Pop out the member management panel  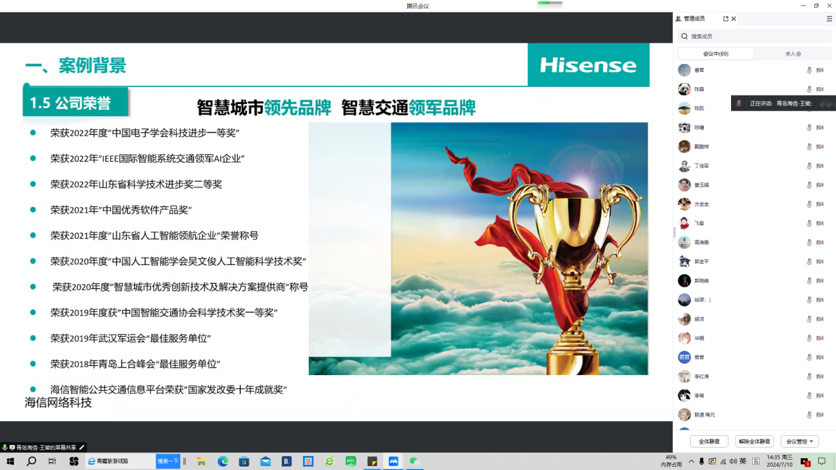pyautogui.click(x=726, y=19)
